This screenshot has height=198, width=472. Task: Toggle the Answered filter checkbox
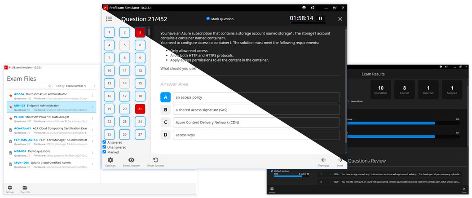coord(104,142)
